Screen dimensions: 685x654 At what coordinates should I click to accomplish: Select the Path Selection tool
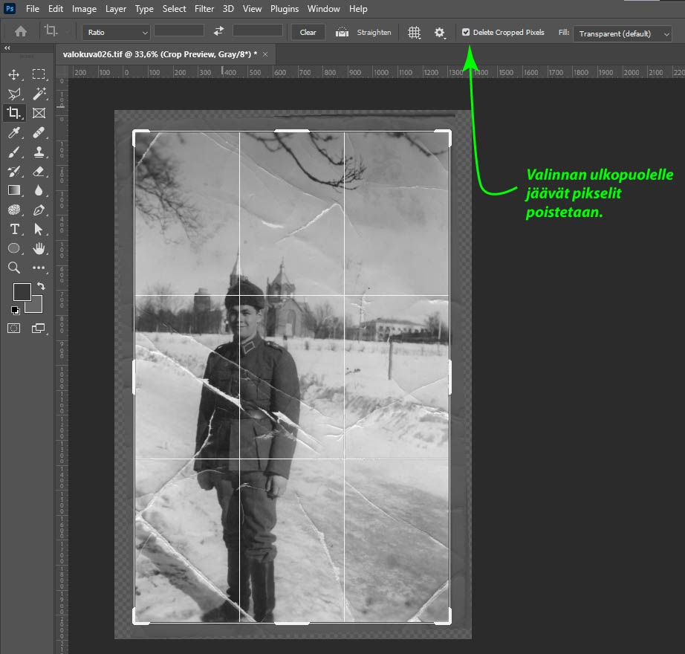pyautogui.click(x=39, y=230)
